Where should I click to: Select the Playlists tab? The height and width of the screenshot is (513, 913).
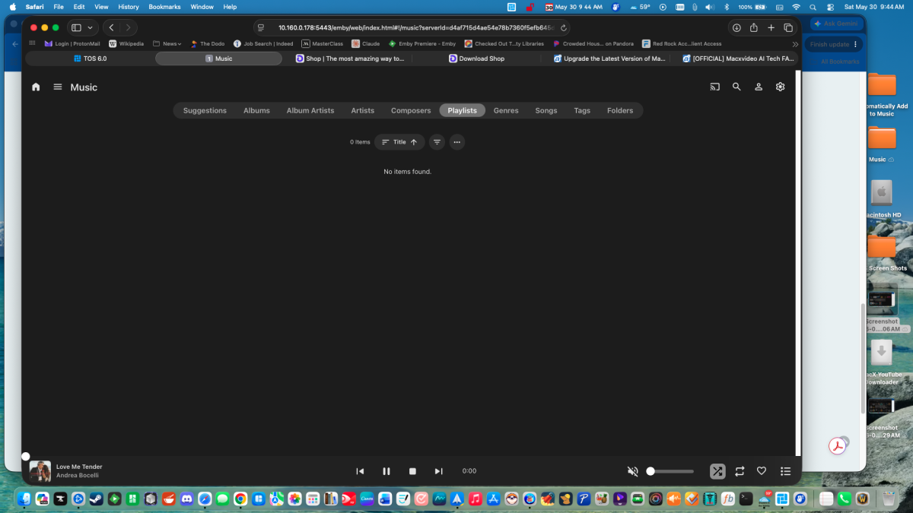462,110
